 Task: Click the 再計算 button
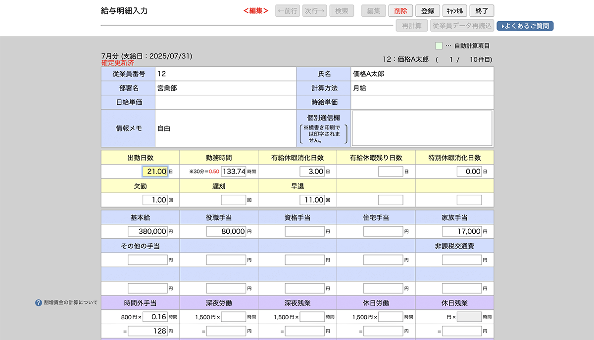coord(411,26)
